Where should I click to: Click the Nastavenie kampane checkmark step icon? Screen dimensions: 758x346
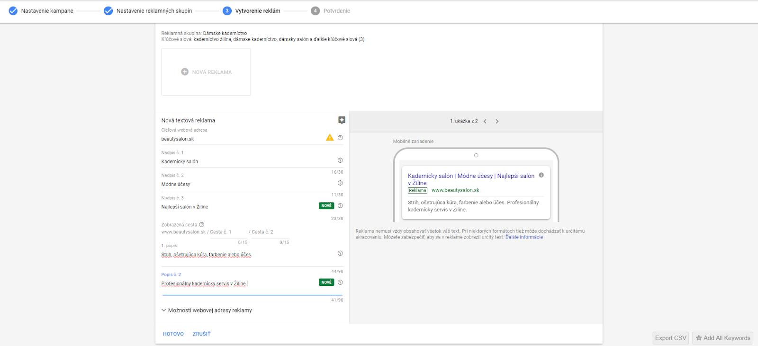click(13, 11)
